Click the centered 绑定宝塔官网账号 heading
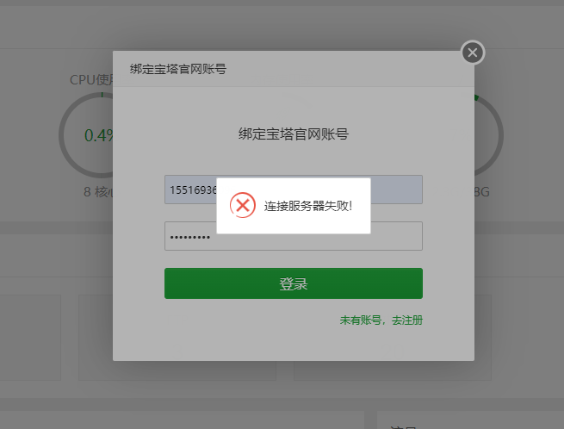 [x=293, y=134]
